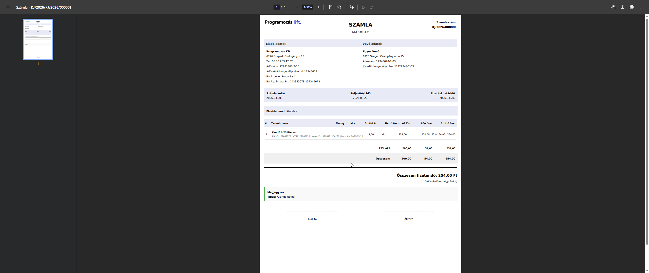Activate the draw annotation tool
This screenshot has width=649, height=273.
(x=352, y=7)
